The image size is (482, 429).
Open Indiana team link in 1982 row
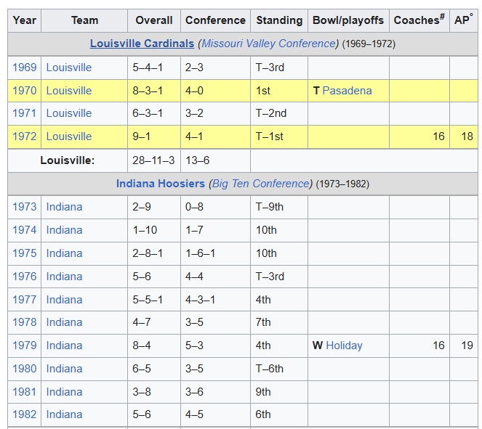pos(64,414)
